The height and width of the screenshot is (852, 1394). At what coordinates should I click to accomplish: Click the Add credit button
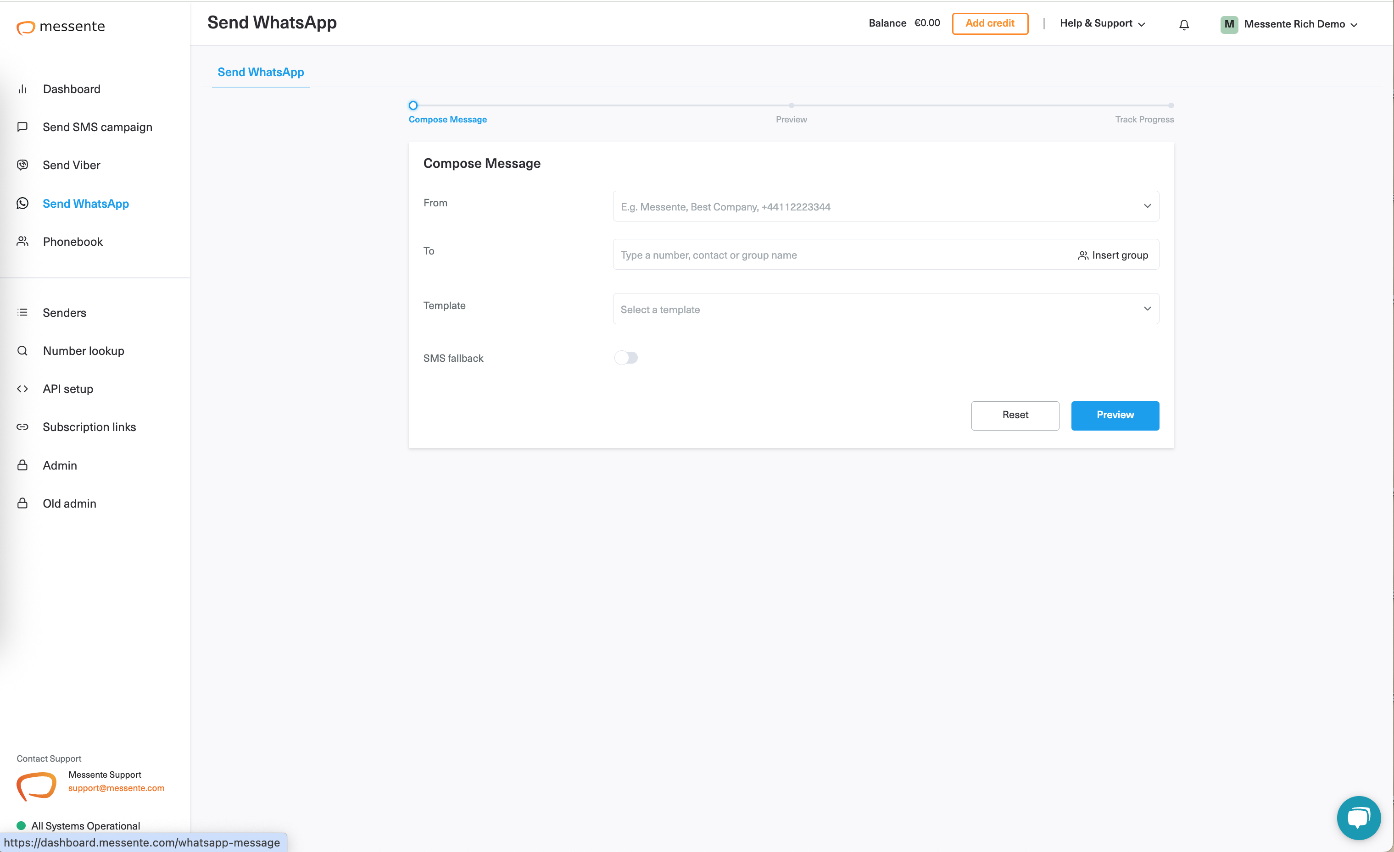pyautogui.click(x=990, y=23)
